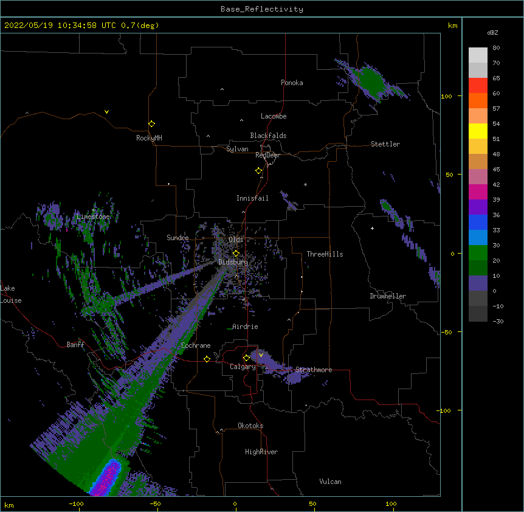Select the Ponoka label on the map
This screenshot has height=512, width=524.
click(x=292, y=83)
